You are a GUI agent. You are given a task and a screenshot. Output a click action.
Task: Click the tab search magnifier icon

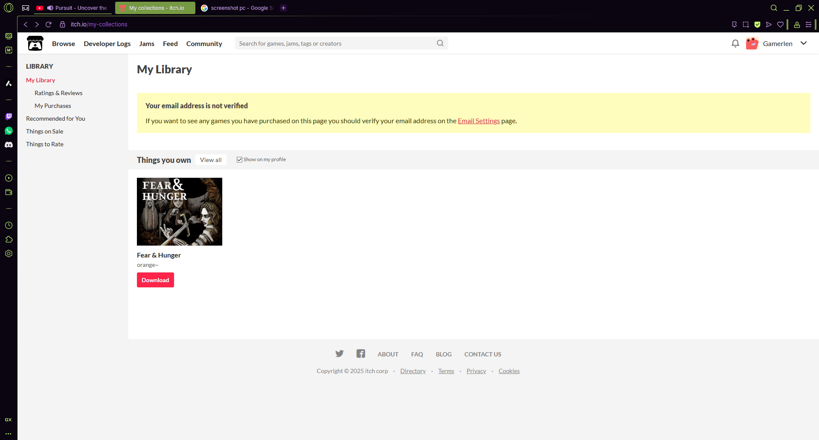coord(774,8)
